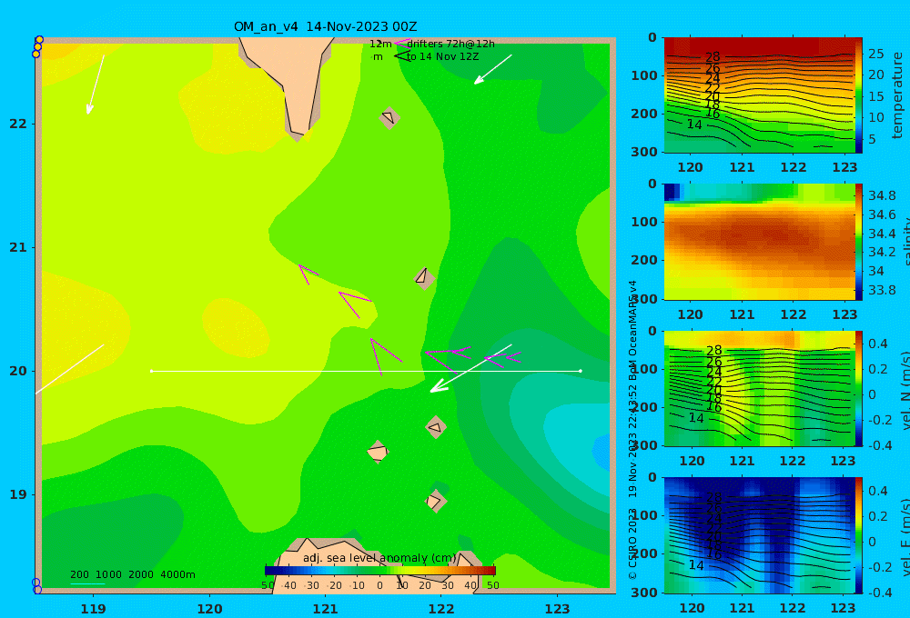Click the island marker near 19°N 122°E
The height and width of the screenshot is (618, 910).
point(435,501)
